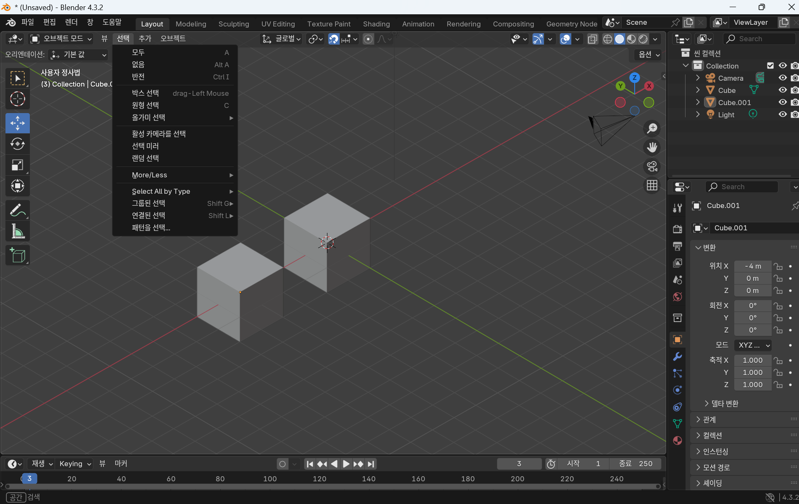The image size is (799, 504).
Task: Click the current frame number field
Action: tap(519, 464)
